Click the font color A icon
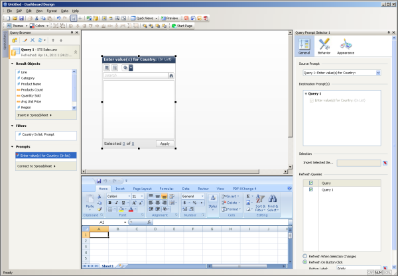Image resolution: width=398 pixels, height=276 pixels. click(x=131, y=209)
